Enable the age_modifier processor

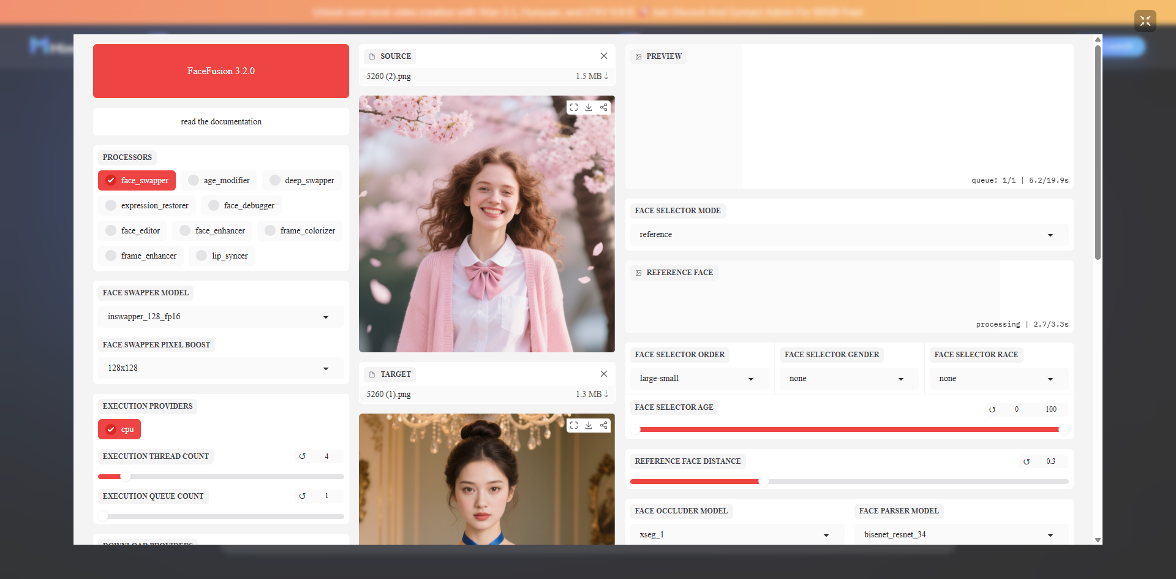coord(219,181)
